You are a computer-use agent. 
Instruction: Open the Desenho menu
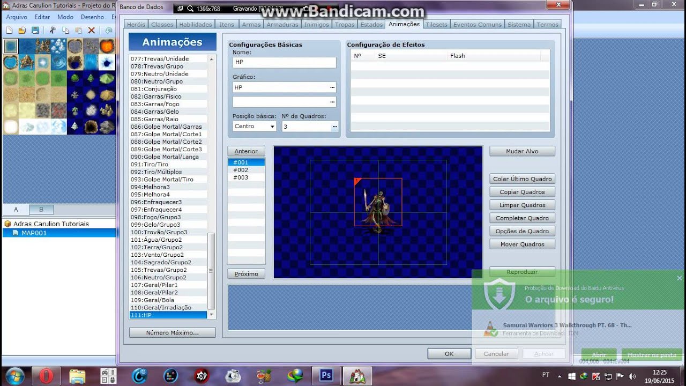point(92,17)
